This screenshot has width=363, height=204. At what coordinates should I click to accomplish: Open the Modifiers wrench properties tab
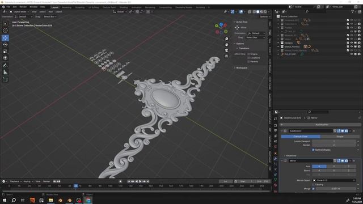coord(275,159)
